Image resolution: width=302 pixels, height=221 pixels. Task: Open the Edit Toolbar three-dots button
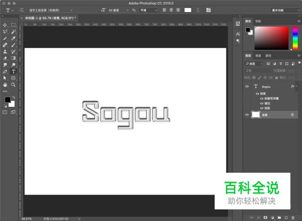[5, 91]
